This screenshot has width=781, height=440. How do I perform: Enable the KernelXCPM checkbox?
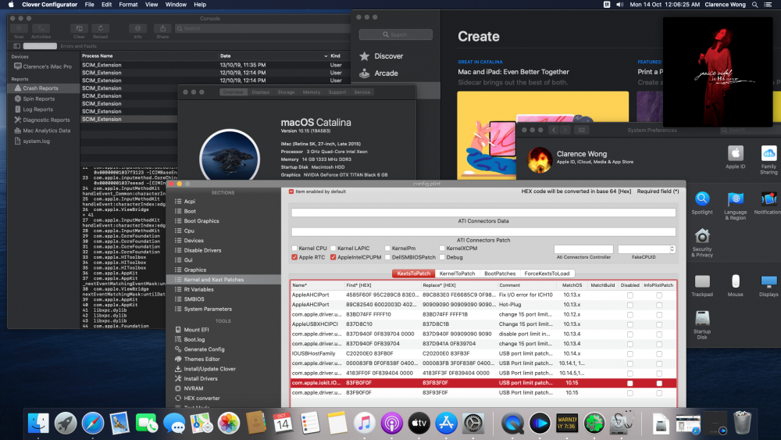click(442, 249)
